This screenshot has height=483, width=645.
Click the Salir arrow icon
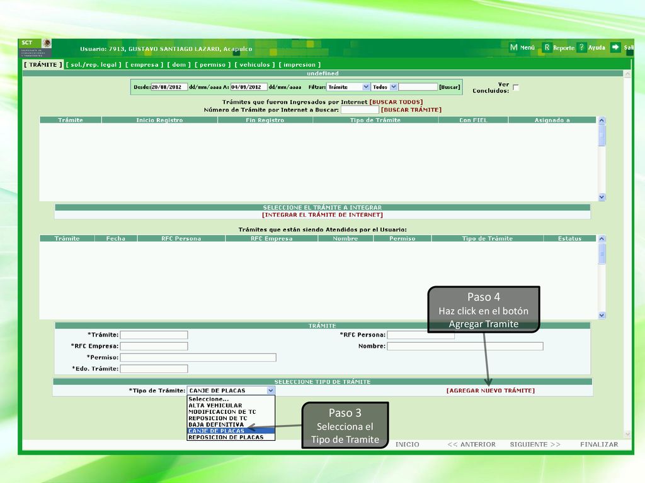[615, 47]
